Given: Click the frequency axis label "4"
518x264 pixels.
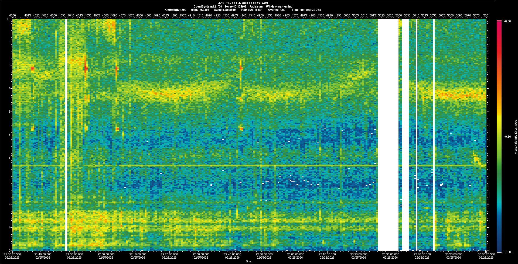Looking at the screenshot, I should tap(10, 158).
